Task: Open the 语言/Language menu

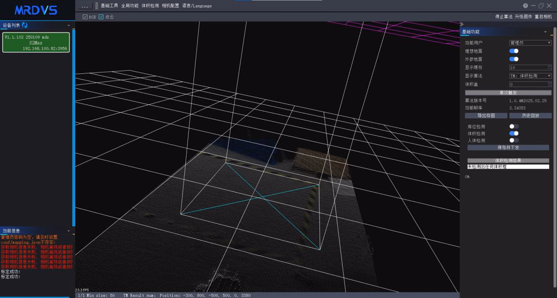Action: (197, 6)
